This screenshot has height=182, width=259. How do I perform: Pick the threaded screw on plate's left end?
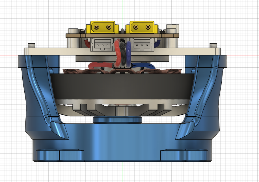coord(31,45)
